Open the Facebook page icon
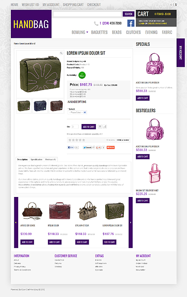This screenshot has width=187, height=297. pyautogui.click(x=130, y=23)
